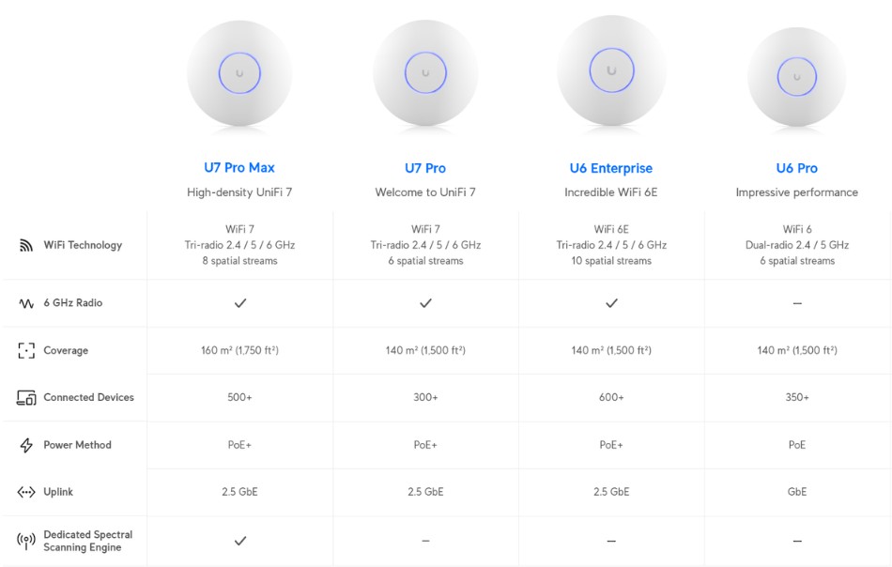Click the U7 Pro product image
892x567 pixels.
pos(425,73)
